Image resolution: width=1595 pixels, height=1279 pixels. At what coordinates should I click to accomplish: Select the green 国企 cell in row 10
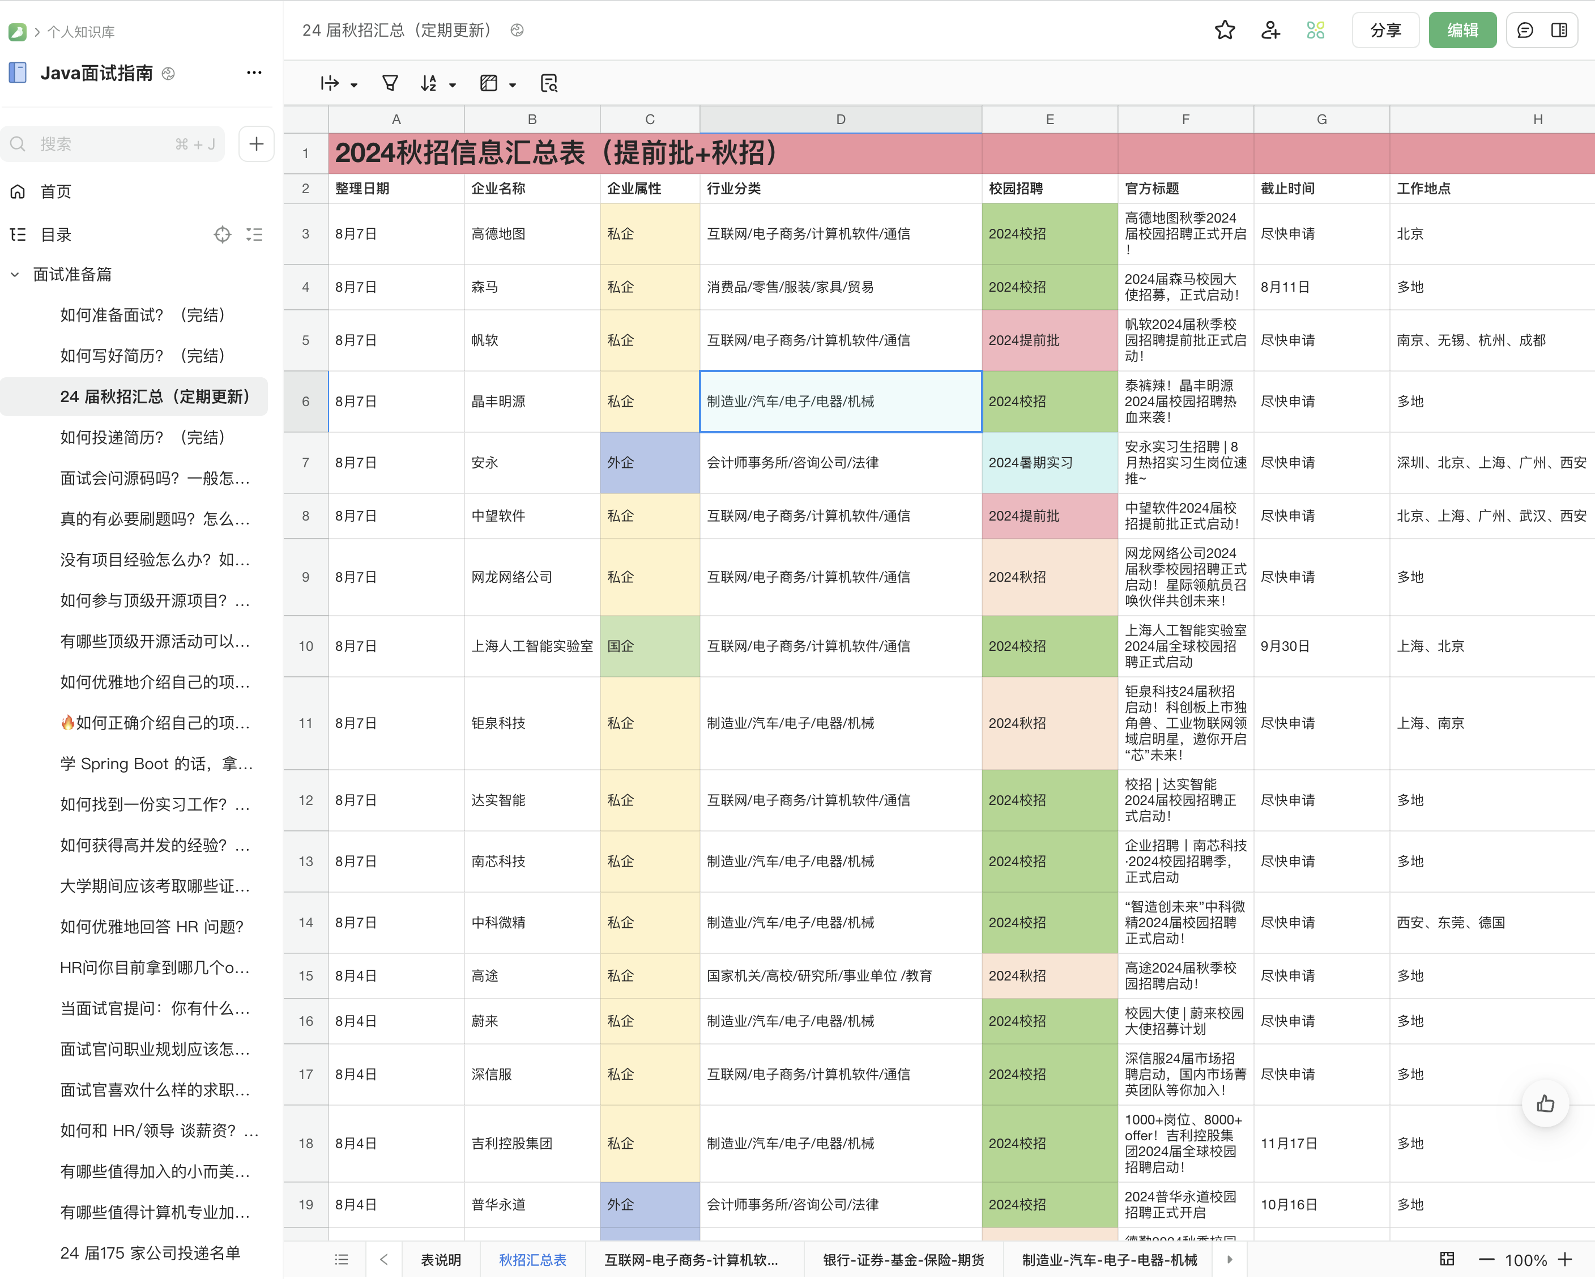pos(650,646)
